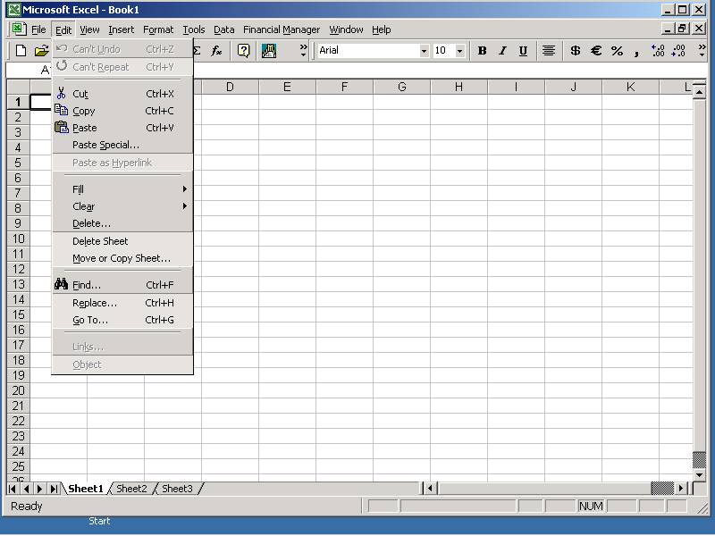Switch to the Sheet2 tab
Viewport: 715px width, 536px height.
click(131, 489)
